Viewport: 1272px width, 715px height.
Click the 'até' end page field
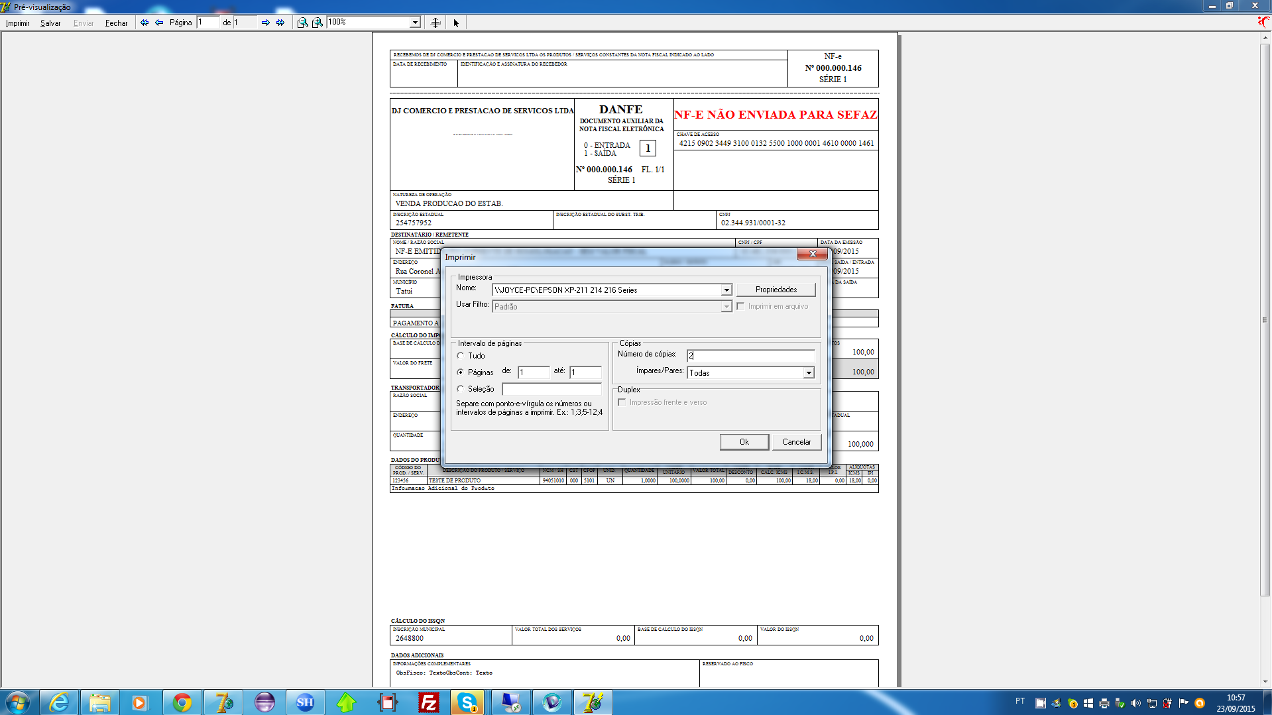(x=586, y=372)
